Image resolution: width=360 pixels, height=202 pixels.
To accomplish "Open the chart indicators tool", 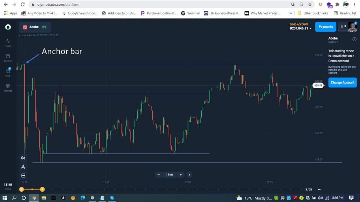I will click(23, 158).
